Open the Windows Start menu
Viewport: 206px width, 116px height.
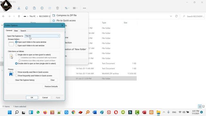click(10, 112)
